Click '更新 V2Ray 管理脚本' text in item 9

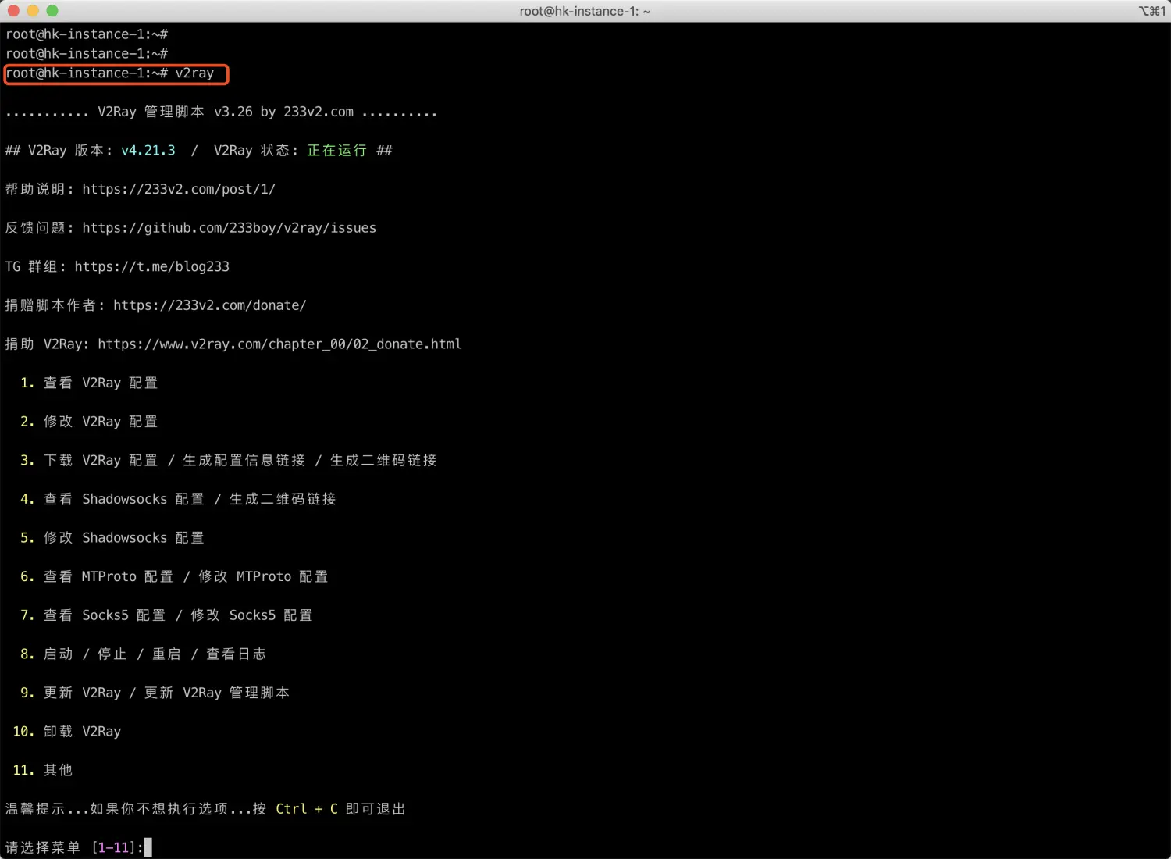coord(217,693)
